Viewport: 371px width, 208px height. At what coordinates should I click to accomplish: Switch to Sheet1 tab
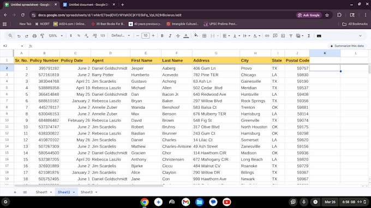(x=41, y=192)
